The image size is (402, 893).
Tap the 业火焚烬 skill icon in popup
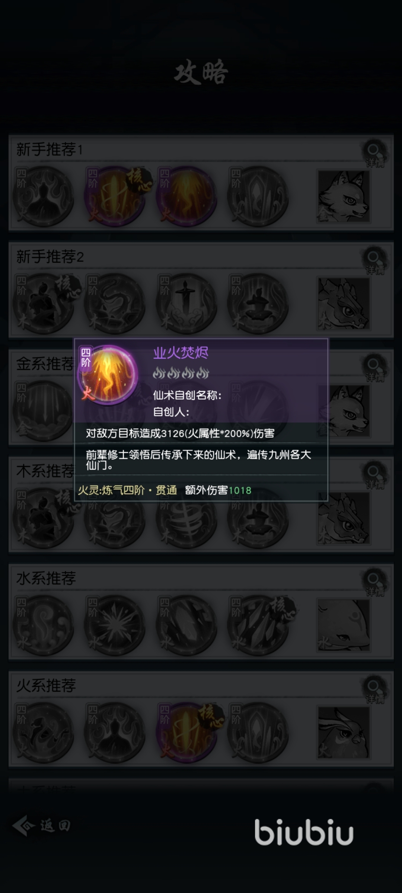(108, 375)
